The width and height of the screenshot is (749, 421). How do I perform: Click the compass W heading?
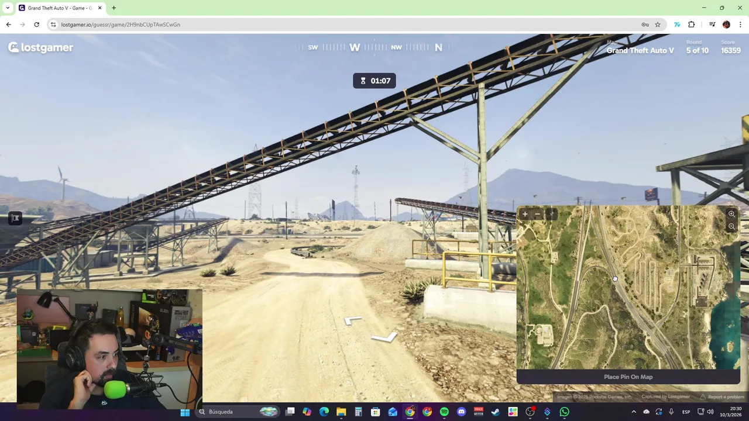pos(355,47)
